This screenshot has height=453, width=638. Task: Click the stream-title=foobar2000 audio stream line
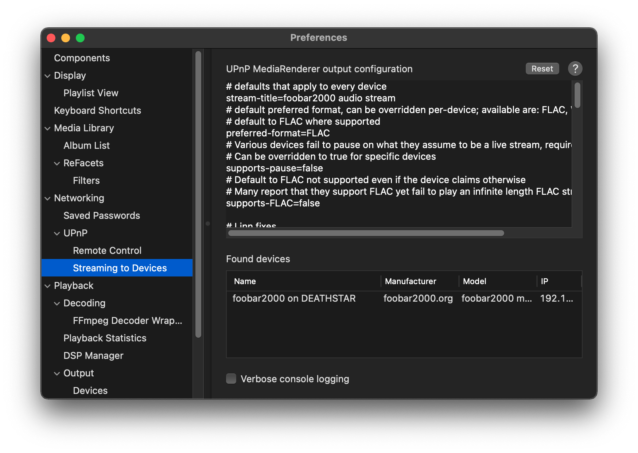(x=311, y=98)
